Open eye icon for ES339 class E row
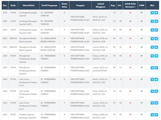The image size is (161, 120). [x=156, y=30]
